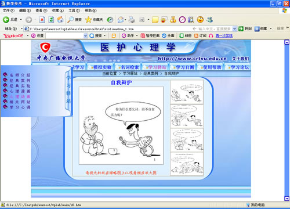Click the 关于我们 link in header
The height and width of the screenshot is (209, 290).
(x=240, y=59)
